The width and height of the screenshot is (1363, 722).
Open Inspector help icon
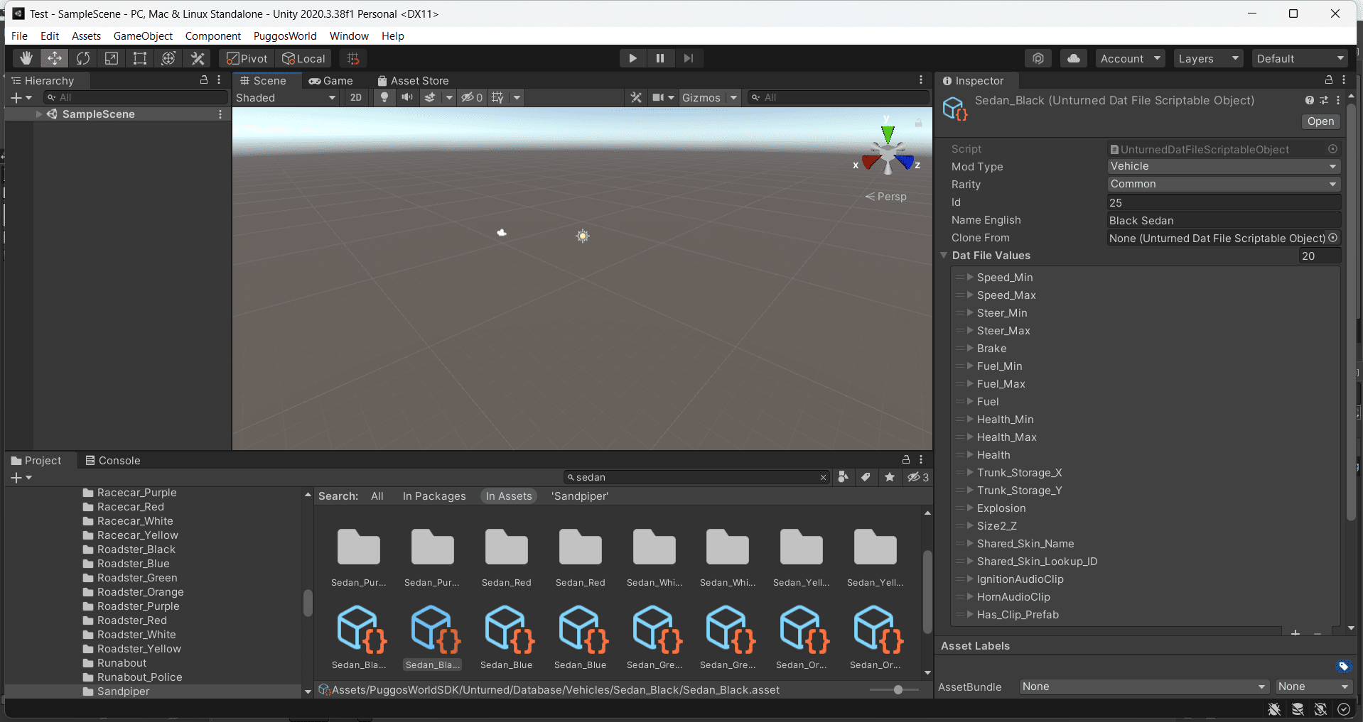[1310, 100]
